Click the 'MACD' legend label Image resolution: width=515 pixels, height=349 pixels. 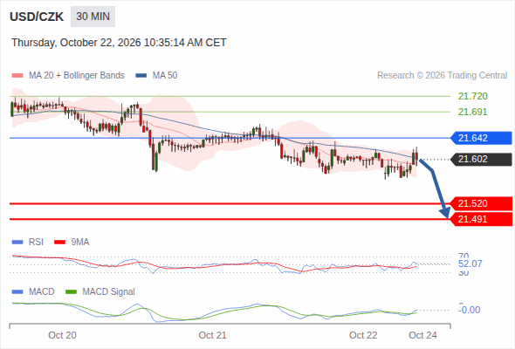pos(42,292)
